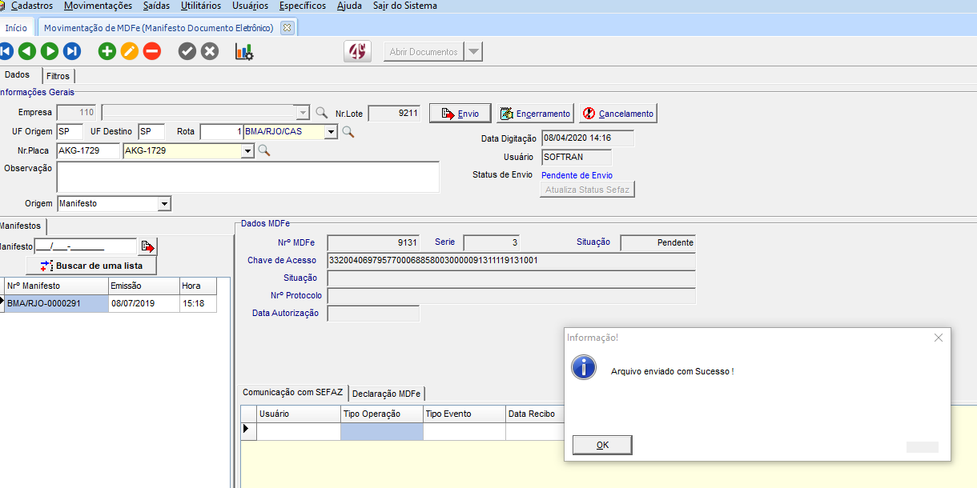Click the Rota number field
This screenshot has width=977, height=488.
(222, 131)
